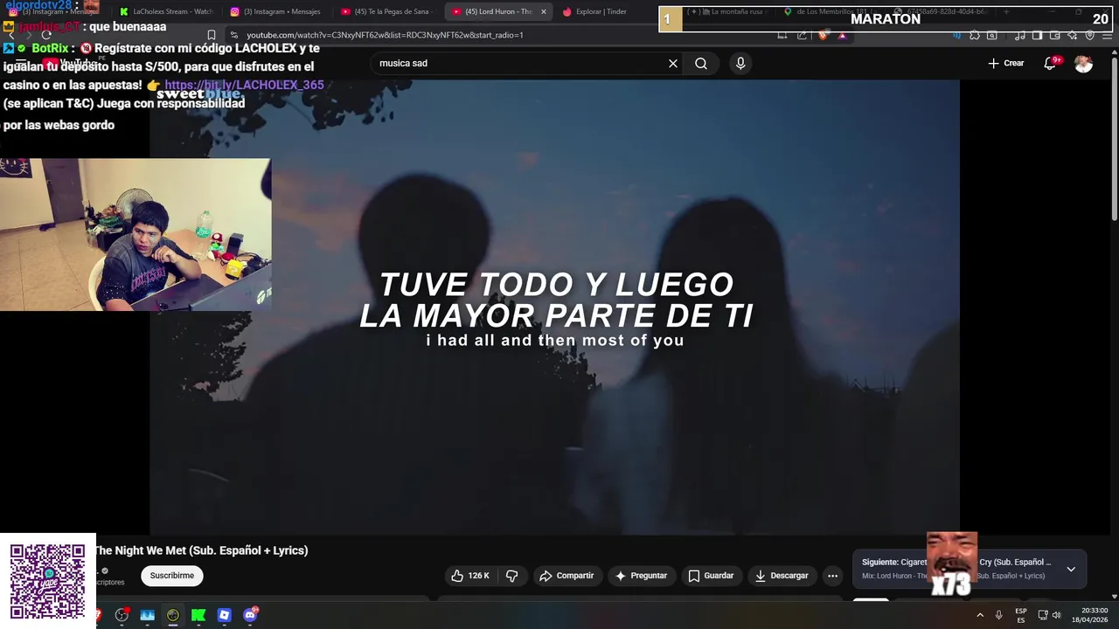Viewport: 1119px width, 629px height.
Task: Close the Lord Huron browser tab
Action: (x=544, y=11)
